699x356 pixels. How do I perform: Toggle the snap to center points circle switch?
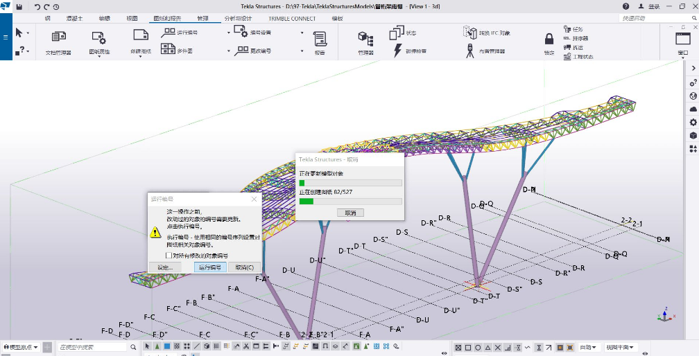(x=478, y=347)
